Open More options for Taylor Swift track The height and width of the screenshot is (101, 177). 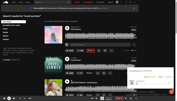pyautogui.click(x=111, y=50)
